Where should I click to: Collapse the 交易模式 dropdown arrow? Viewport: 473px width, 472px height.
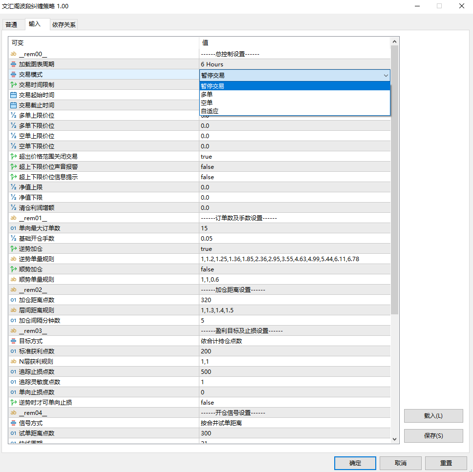[x=386, y=75]
